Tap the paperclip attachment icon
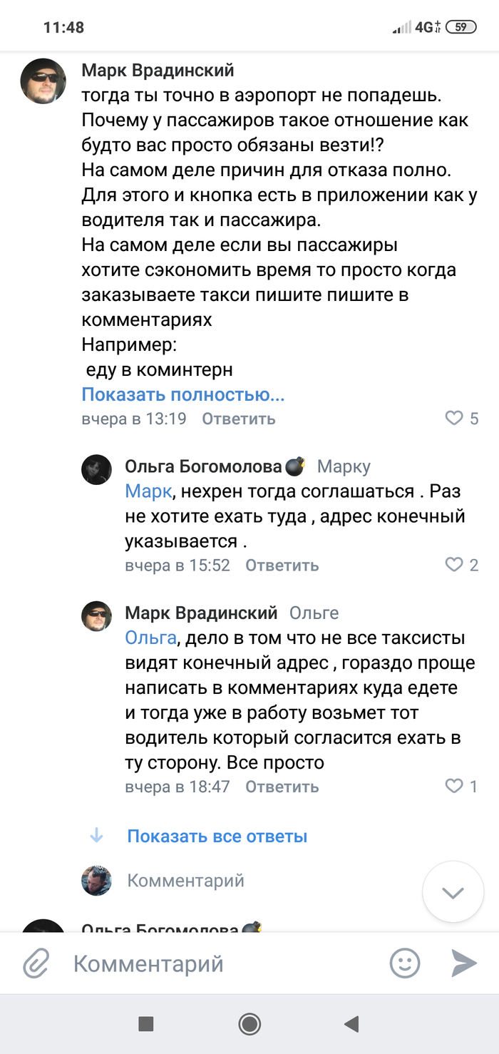This screenshot has height=1054, width=499. coord(35,965)
